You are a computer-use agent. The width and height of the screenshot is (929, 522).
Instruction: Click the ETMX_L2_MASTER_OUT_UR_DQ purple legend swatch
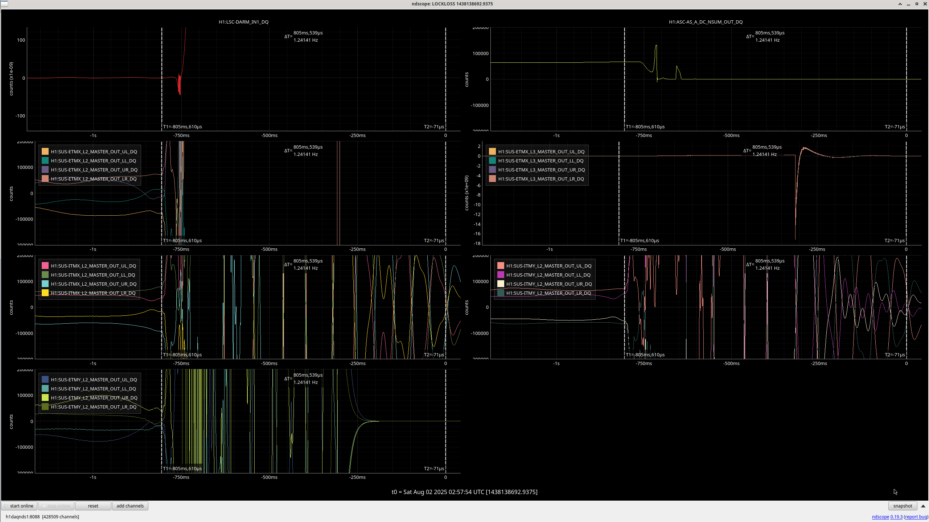pos(45,170)
